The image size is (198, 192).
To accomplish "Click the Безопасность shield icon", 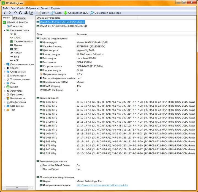I will click(8, 98).
